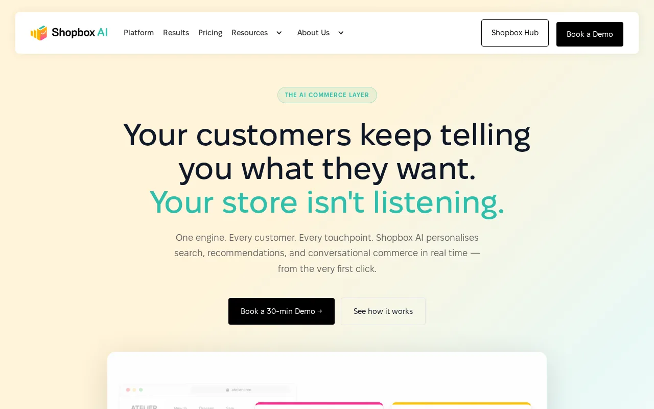Click the Shopbox Hub button
654x409 pixels.
[x=515, y=33]
